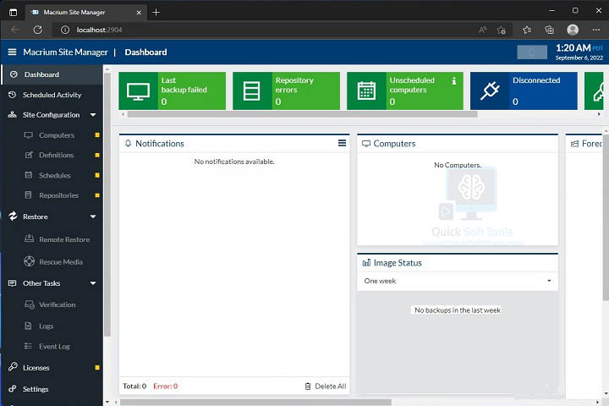
Task: Click the Other Tasks chat icon
Action: tap(13, 283)
